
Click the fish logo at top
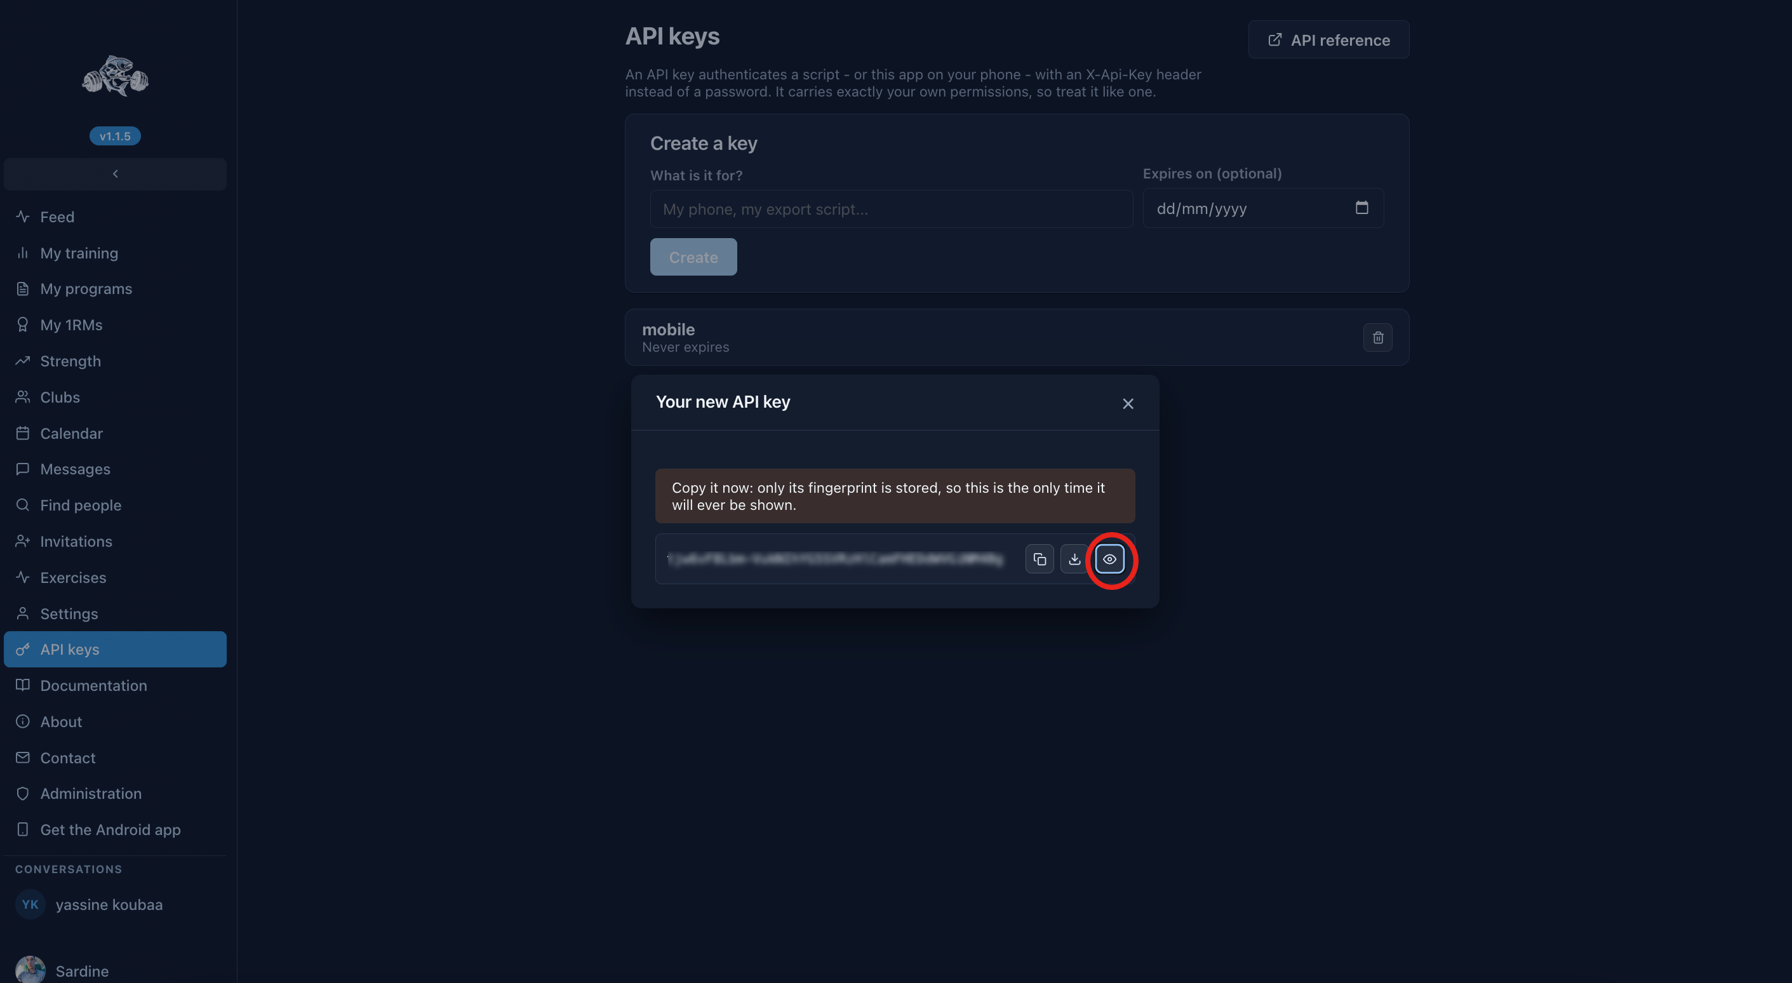point(115,76)
